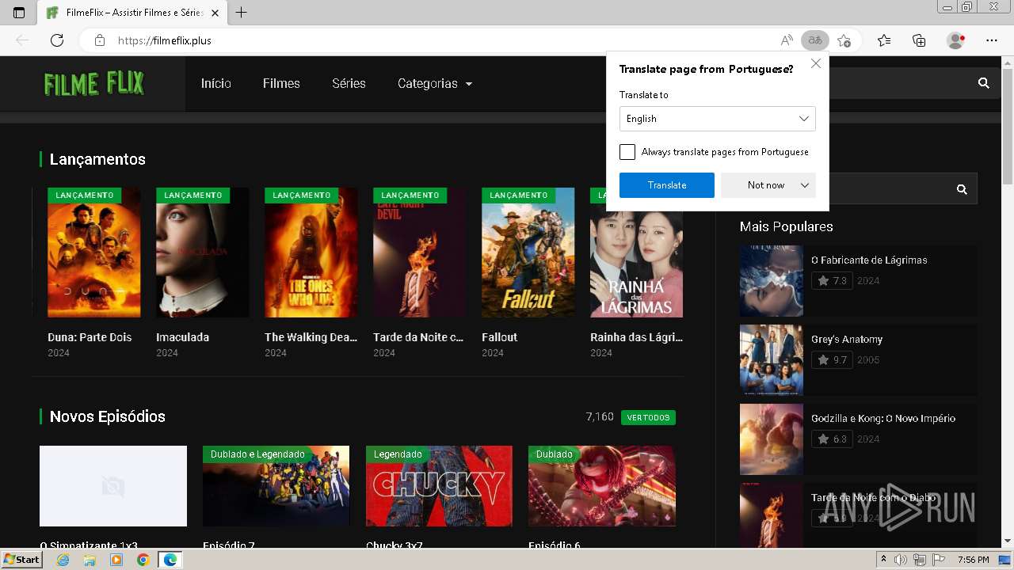Click the sidebar search input field
Image resolution: width=1014 pixels, height=570 pixels.
pyautogui.click(x=887, y=189)
